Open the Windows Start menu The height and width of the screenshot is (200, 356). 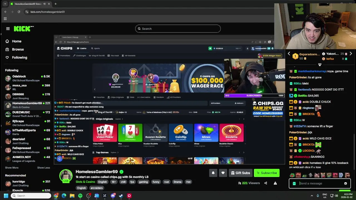pos(6,196)
